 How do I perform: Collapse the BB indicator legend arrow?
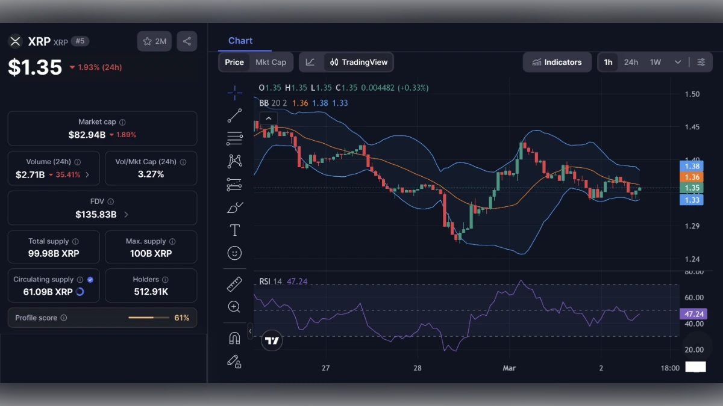[268, 118]
